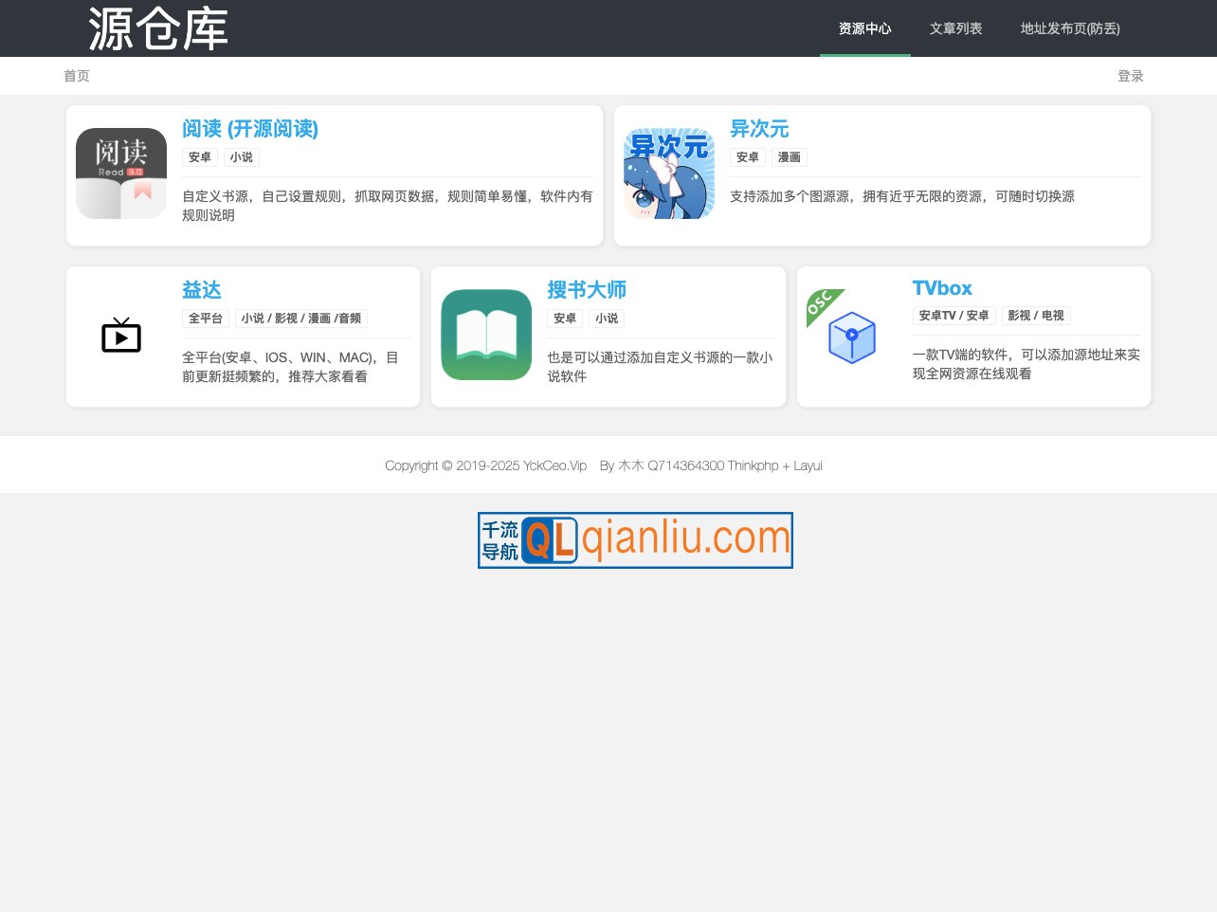Open the 资源中心 tab
This screenshot has height=912, width=1217.
[x=864, y=28]
